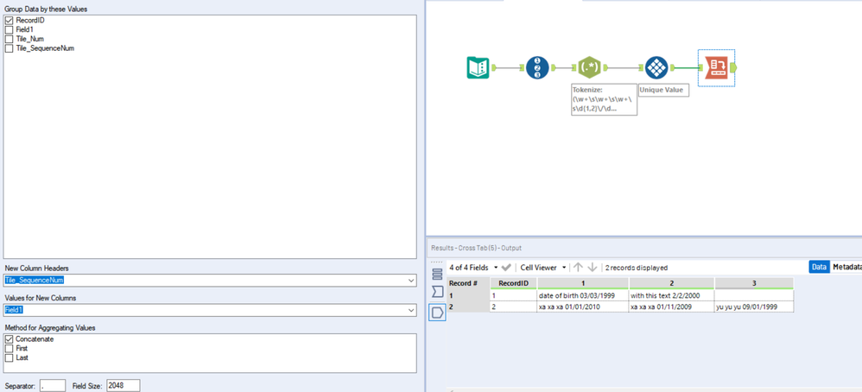This screenshot has width=862, height=392.
Task: Select record row number 2 in Results
Action: click(468, 307)
